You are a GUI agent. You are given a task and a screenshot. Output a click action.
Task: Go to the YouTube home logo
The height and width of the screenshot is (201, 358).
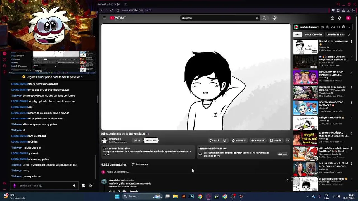(117, 18)
